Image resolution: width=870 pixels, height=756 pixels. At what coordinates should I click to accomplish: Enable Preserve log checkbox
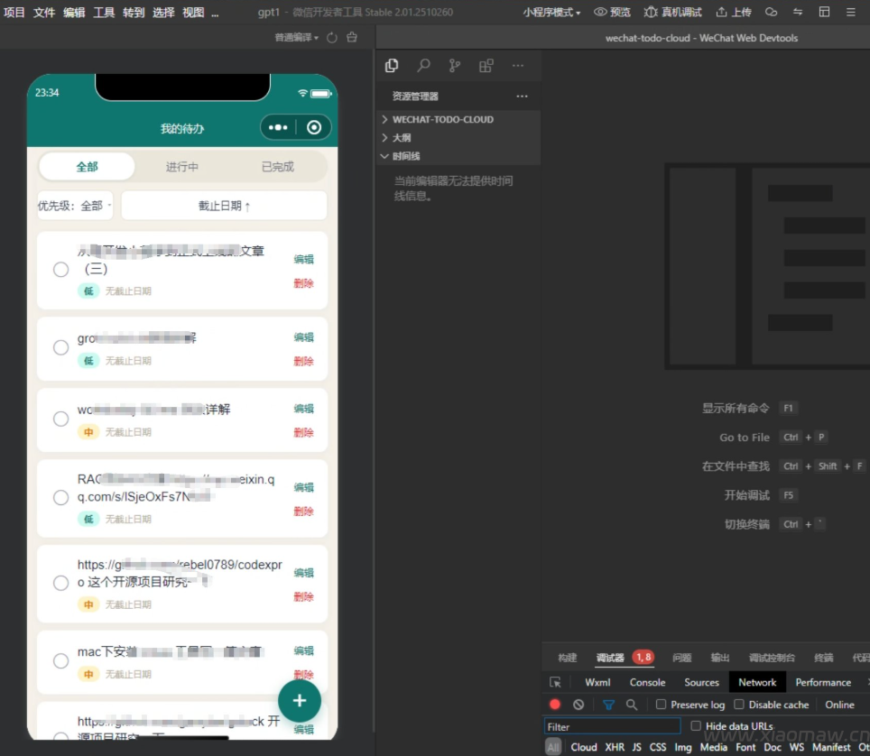click(x=661, y=704)
